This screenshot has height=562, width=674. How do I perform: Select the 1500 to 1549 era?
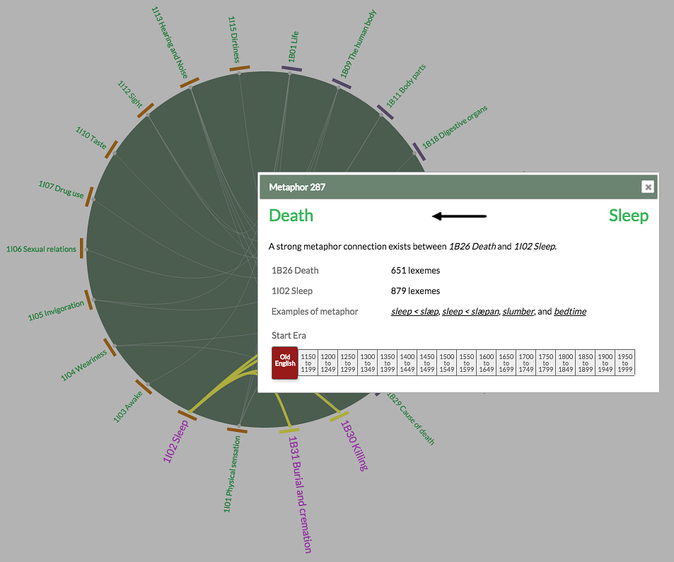[x=447, y=363]
